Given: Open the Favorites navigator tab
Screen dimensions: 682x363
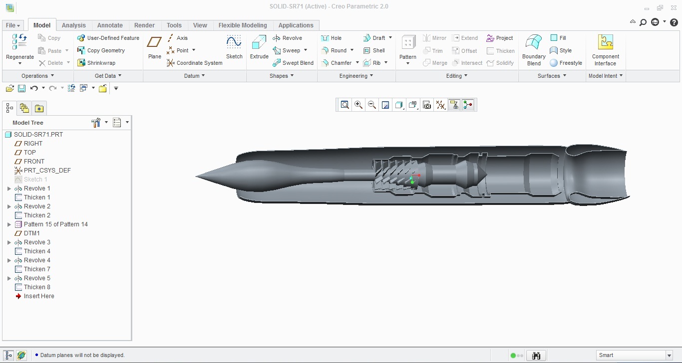Looking at the screenshot, I should click(x=39, y=108).
